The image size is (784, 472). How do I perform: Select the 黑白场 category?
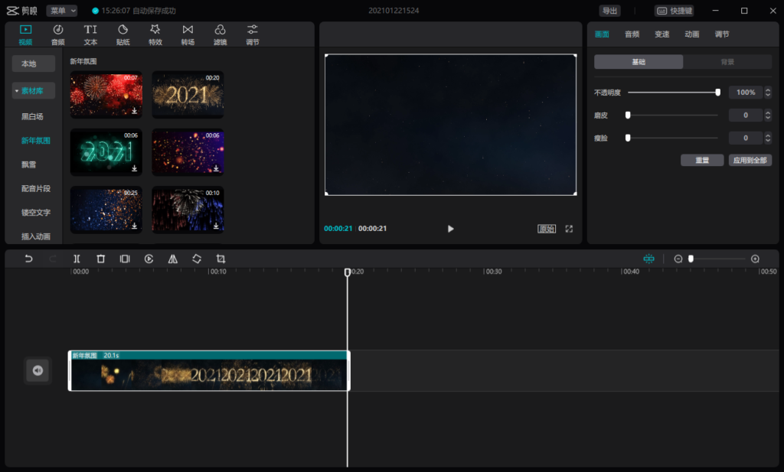32,116
